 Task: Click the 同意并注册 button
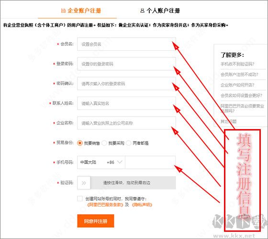96,221
